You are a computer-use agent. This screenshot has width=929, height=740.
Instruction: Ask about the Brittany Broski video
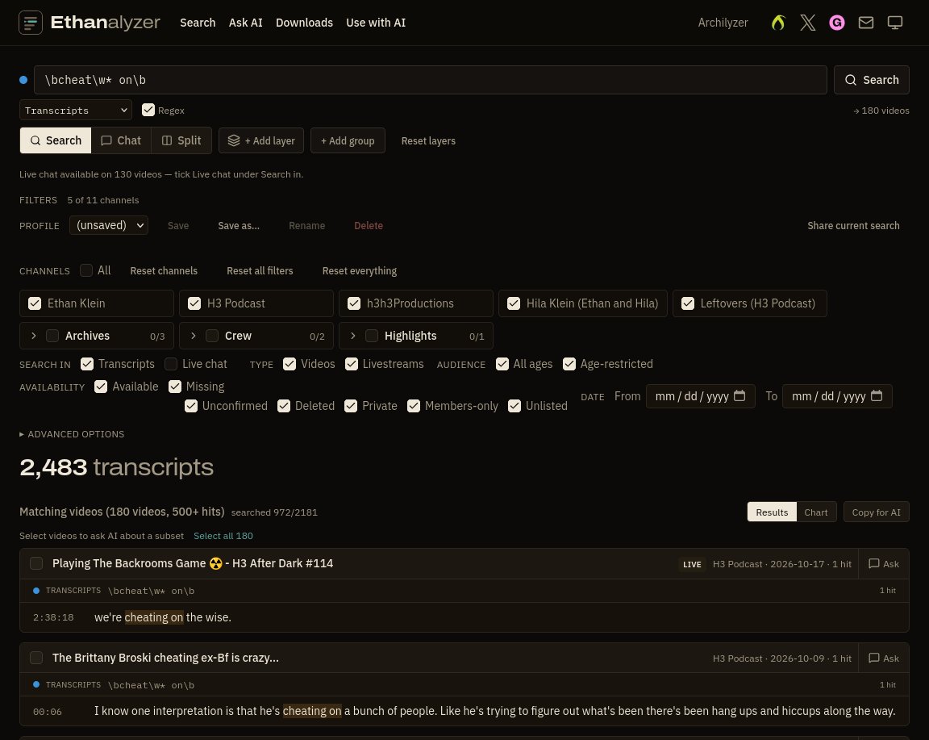tap(883, 658)
